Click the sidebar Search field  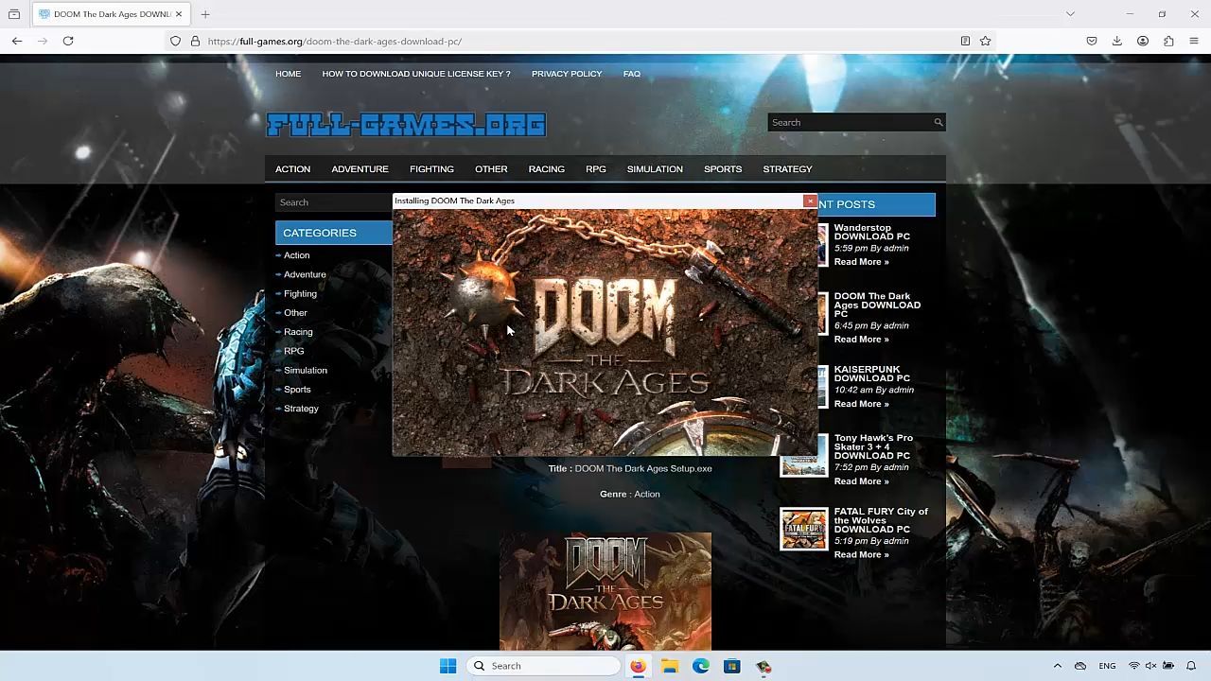pos(334,202)
